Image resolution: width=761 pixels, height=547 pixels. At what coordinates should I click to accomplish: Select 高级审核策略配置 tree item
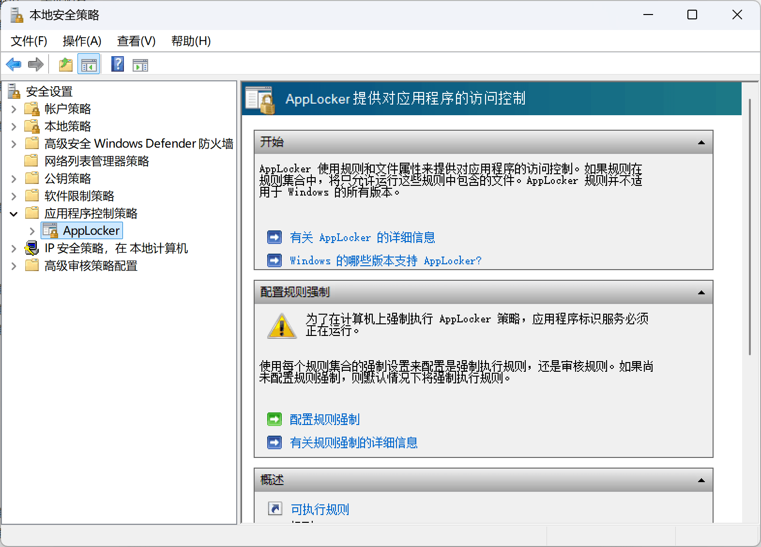tap(91, 266)
